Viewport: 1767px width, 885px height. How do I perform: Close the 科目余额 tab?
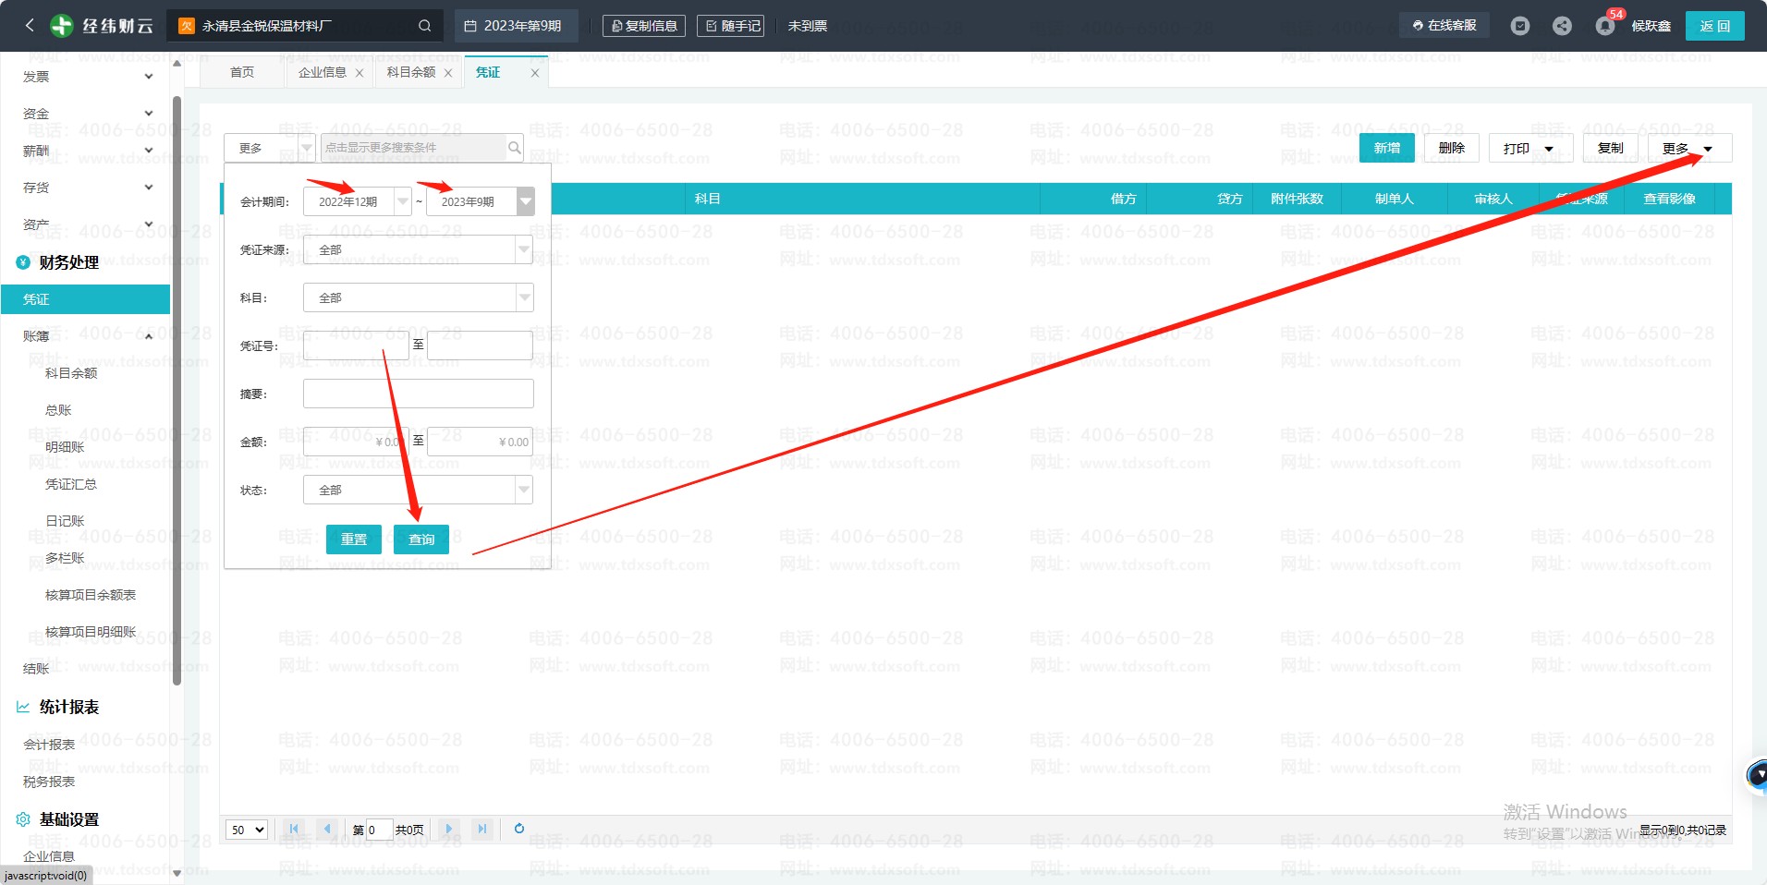(x=448, y=73)
